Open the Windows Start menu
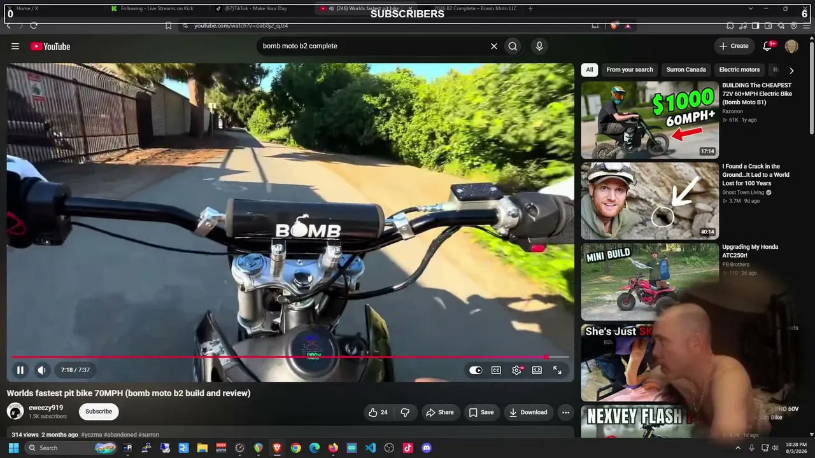 pos(13,448)
